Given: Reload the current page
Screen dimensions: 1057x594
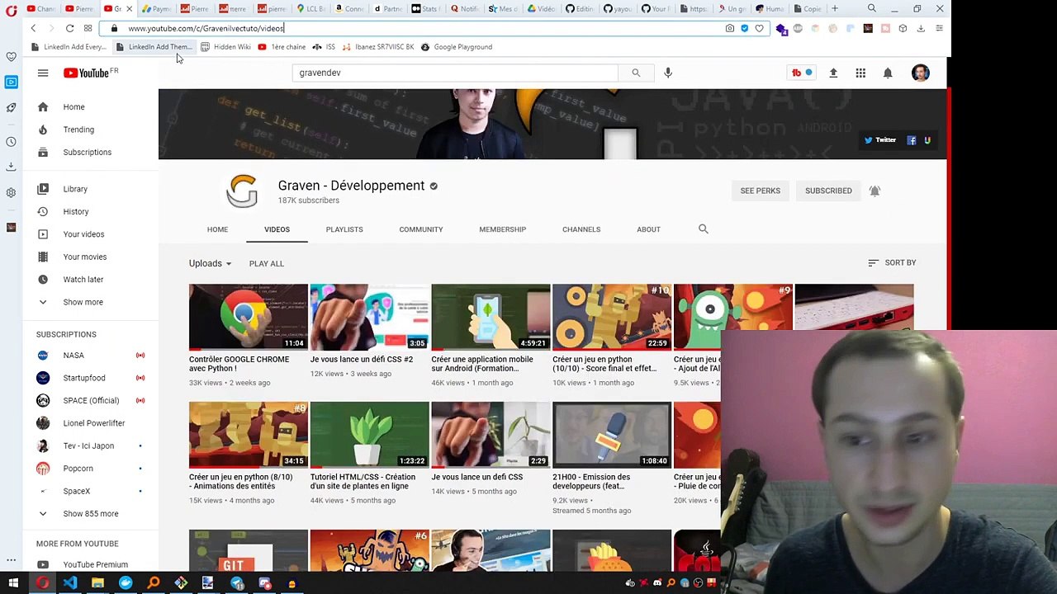Looking at the screenshot, I should tap(69, 28).
